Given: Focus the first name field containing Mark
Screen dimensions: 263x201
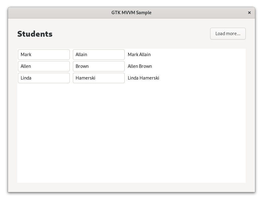Looking at the screenshot, I should (44, 55).
